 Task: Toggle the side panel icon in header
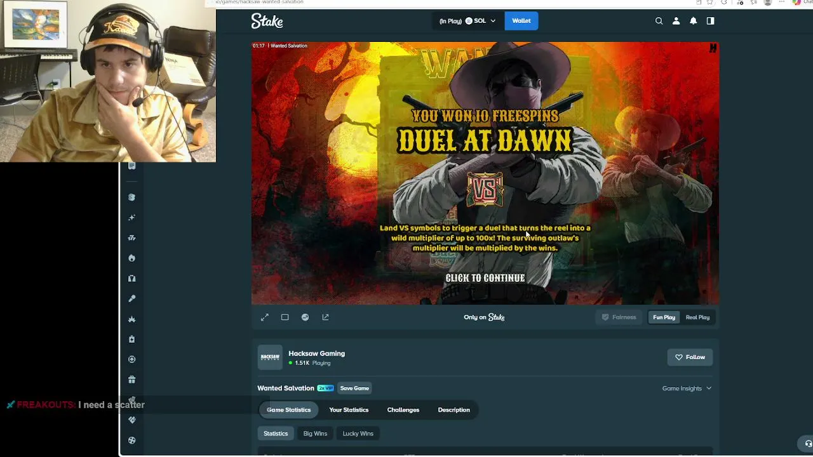[710, 21]
